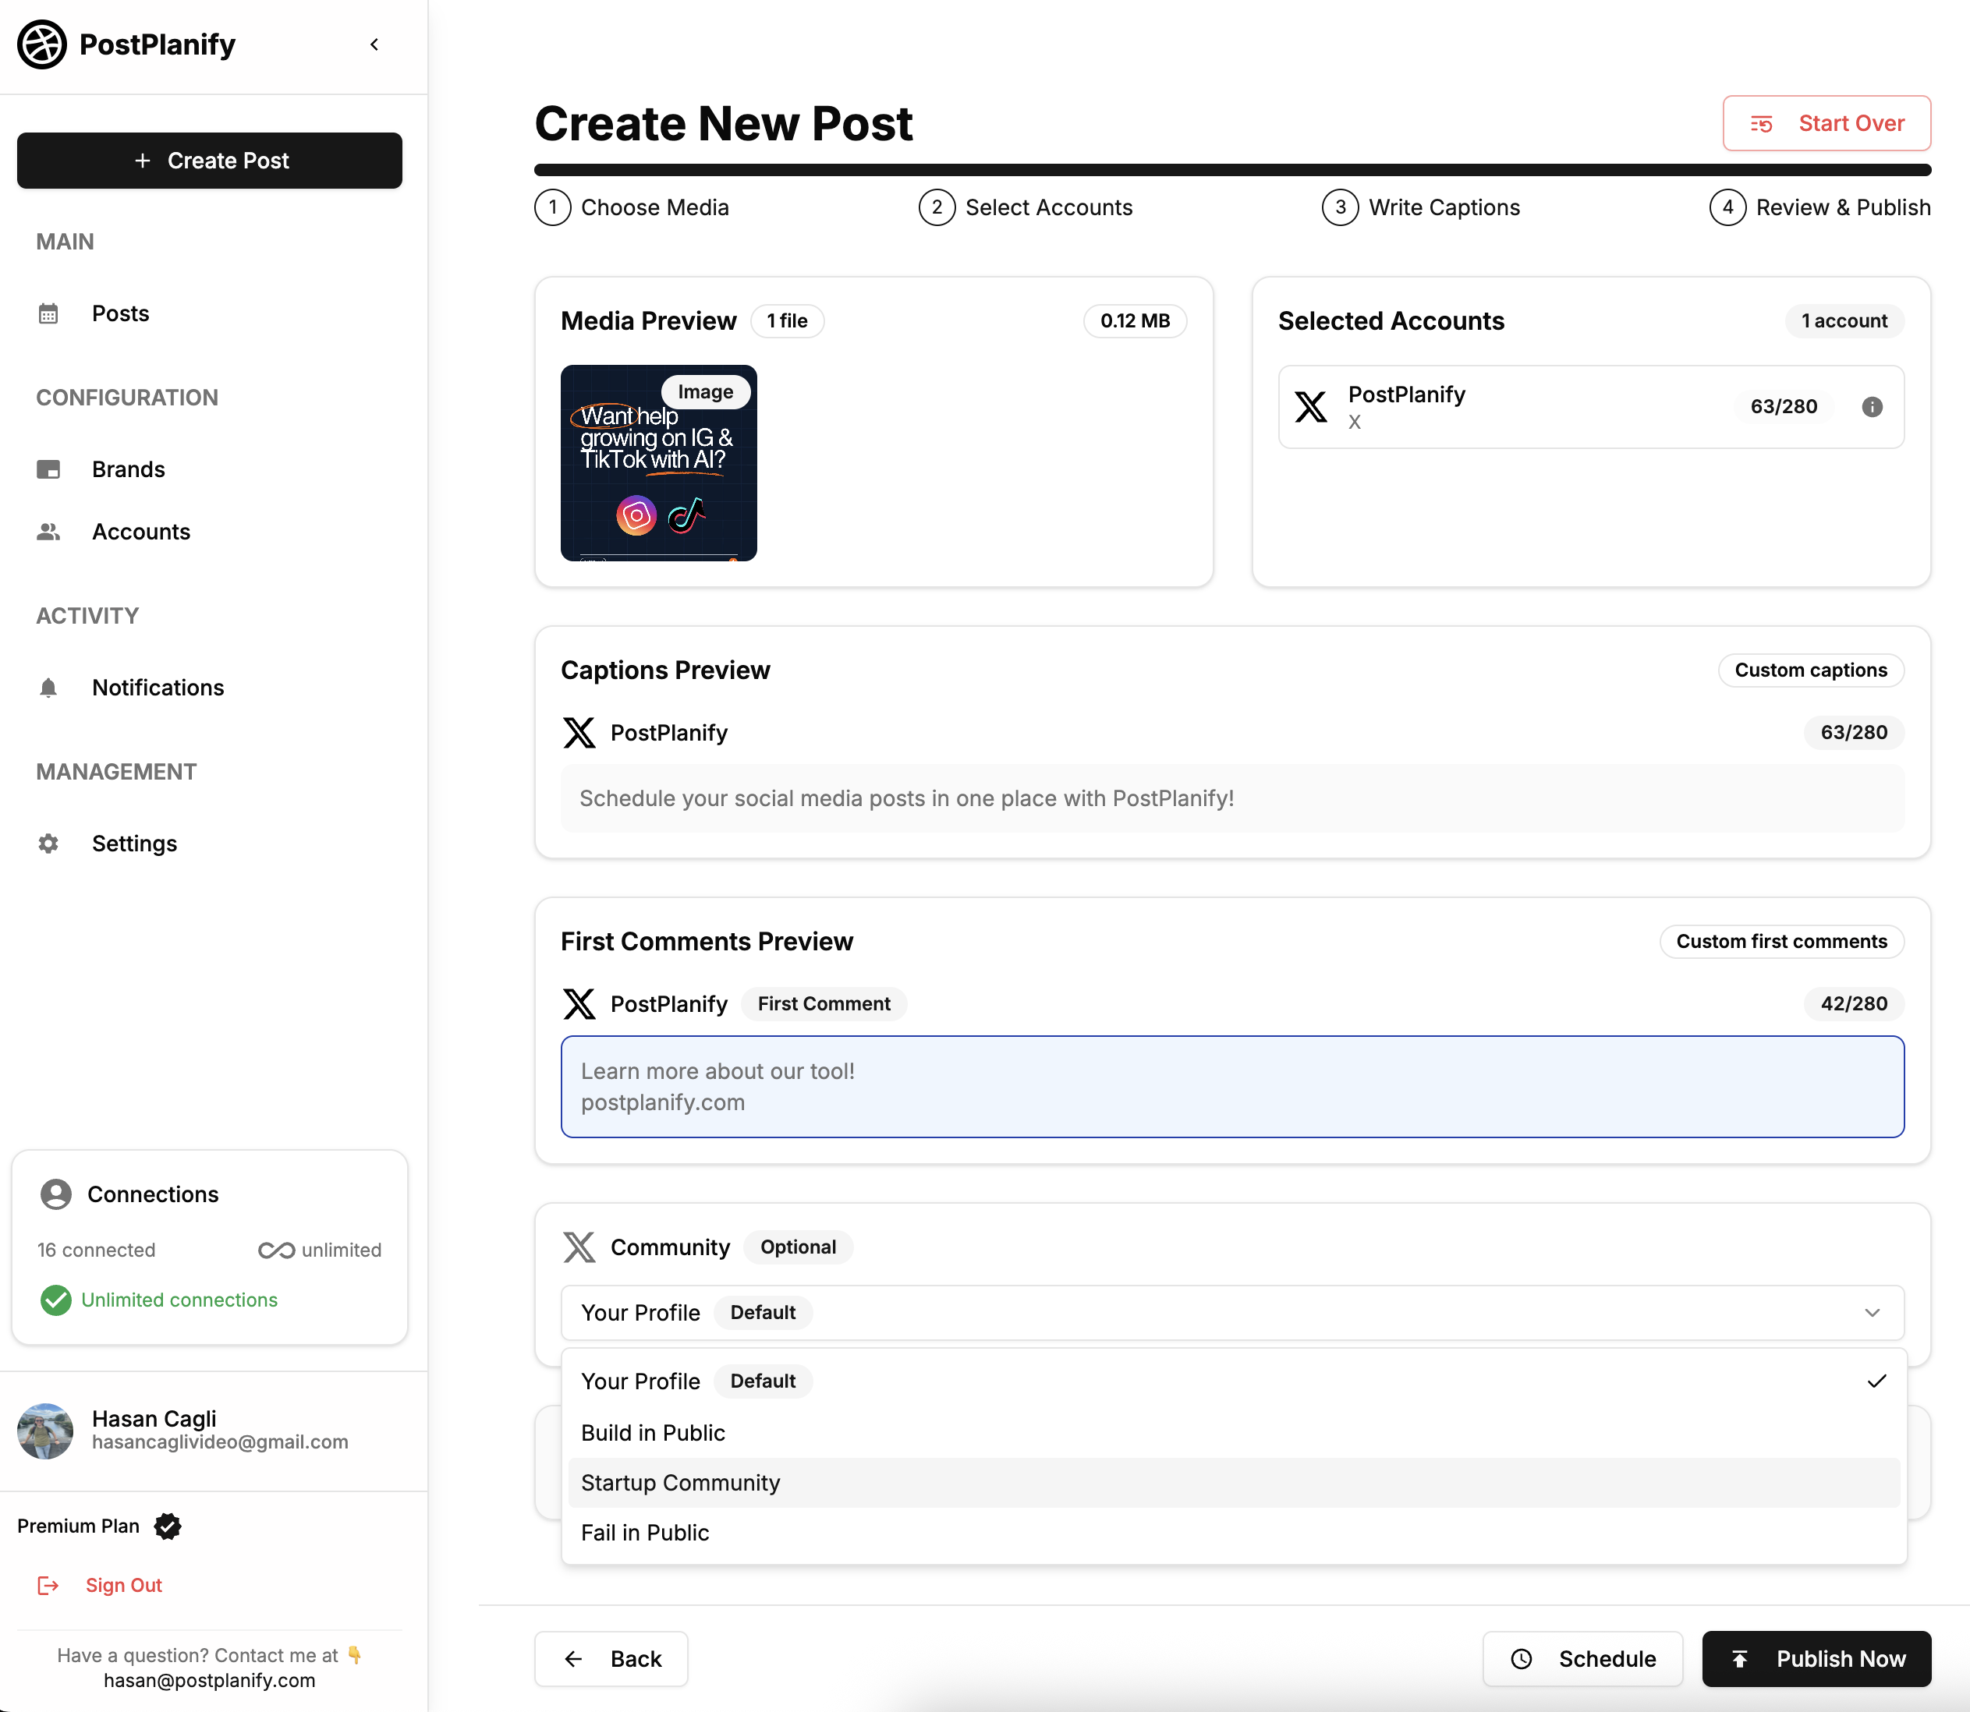Click the 1 file badge
This screenshot has width=1970, height=1712.
tap(787, 321)
